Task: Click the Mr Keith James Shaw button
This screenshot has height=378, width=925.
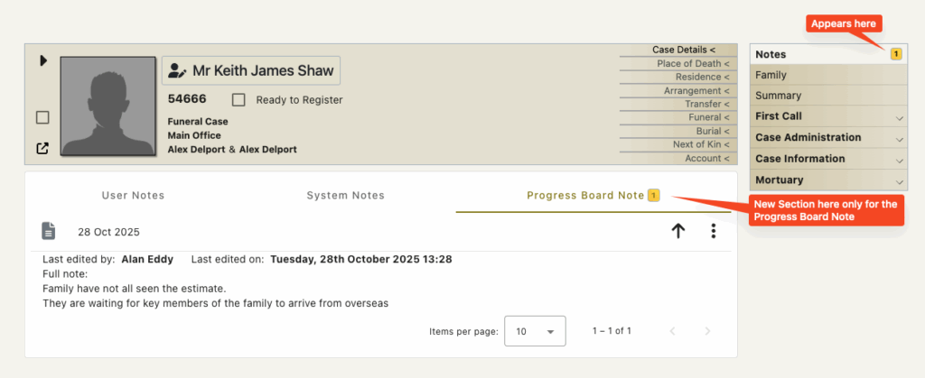Action: pos(251,71)
